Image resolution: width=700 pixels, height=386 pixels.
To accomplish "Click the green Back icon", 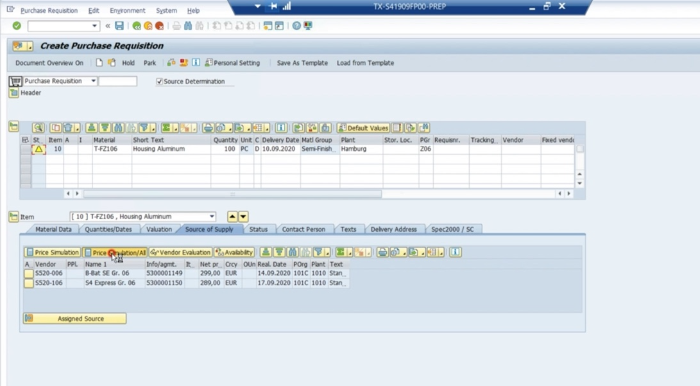I will (x=137, y=26).
